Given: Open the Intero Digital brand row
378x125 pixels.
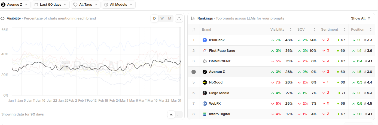Looking at the screenshot, I should point(281,114).
